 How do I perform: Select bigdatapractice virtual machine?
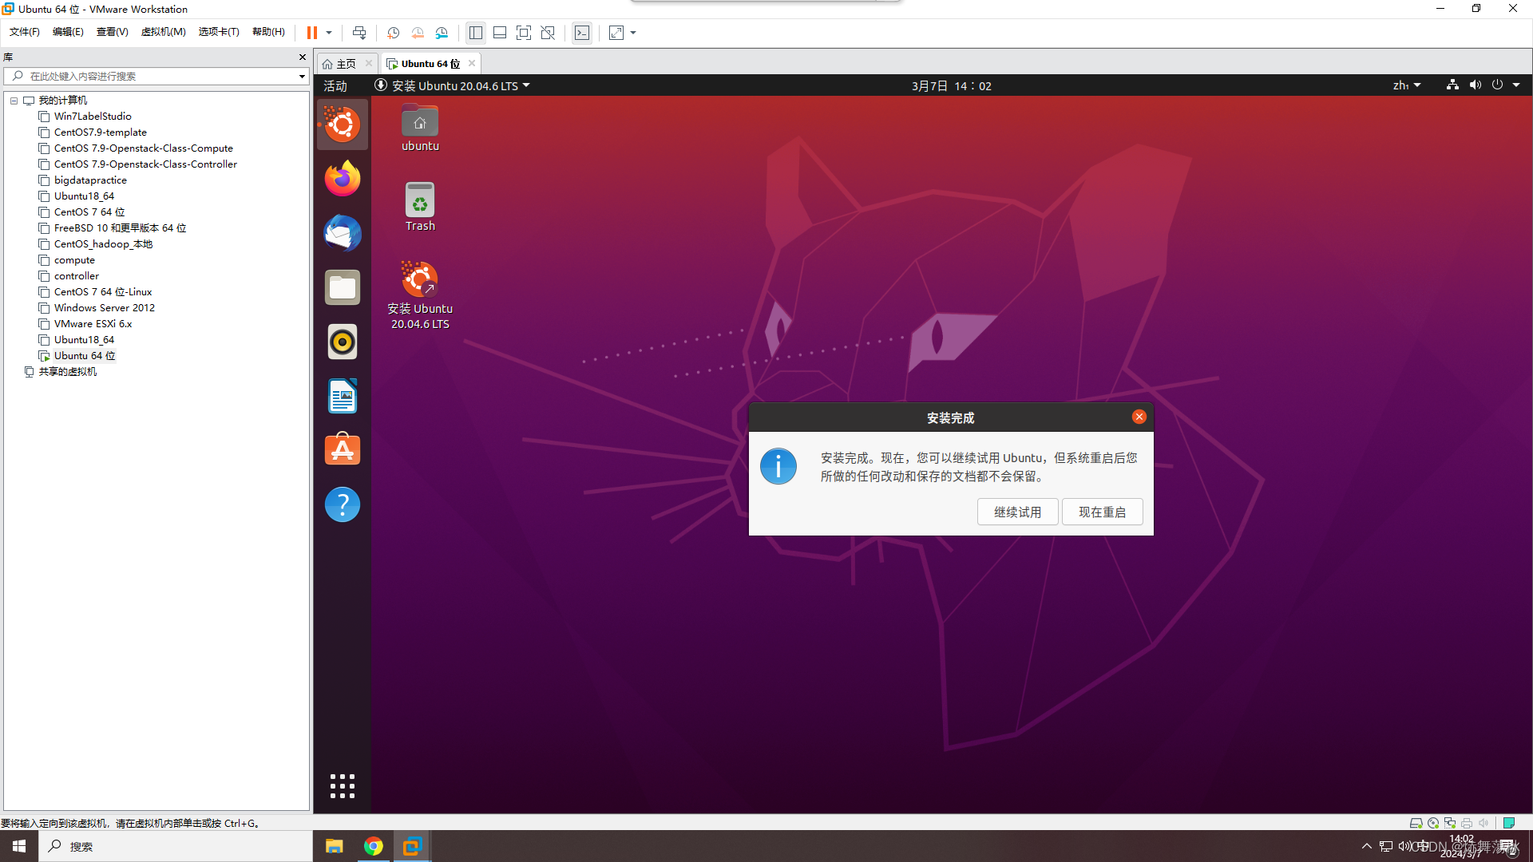(x=90, y=180)
